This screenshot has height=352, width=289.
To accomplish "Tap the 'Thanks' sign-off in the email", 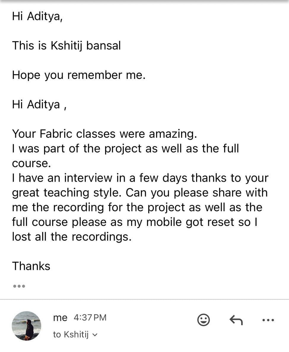I will [x=31, y=266].
